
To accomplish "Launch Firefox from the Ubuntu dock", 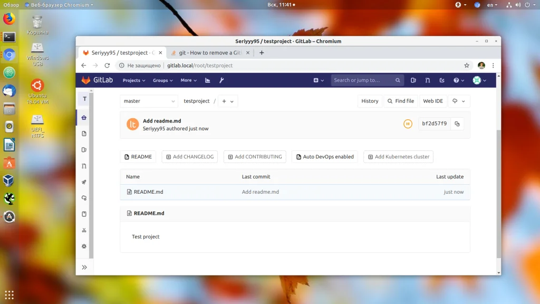I will pyautogui.click(x=9, y=18).
